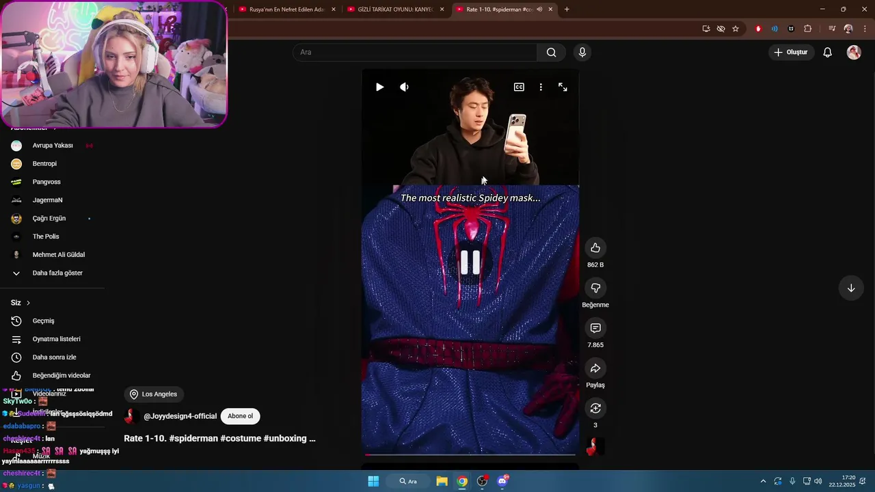Open Daha sonra izle list
This screenshot has width=875, height=492.
click(x=54, y=357)
